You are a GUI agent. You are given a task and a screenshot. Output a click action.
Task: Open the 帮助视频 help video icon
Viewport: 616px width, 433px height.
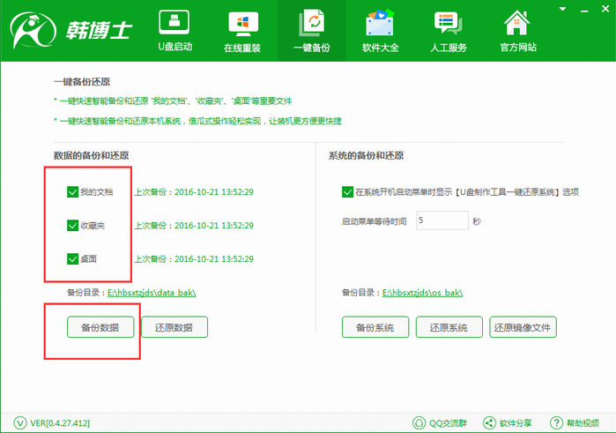click(x=556, y=422)
